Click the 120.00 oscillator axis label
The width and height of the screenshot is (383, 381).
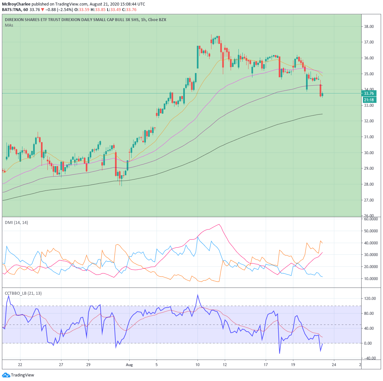pyautogui.click(x=370, y=299)
